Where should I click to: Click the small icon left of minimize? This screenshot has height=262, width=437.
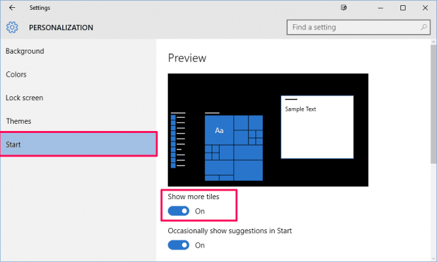point(343,8)
